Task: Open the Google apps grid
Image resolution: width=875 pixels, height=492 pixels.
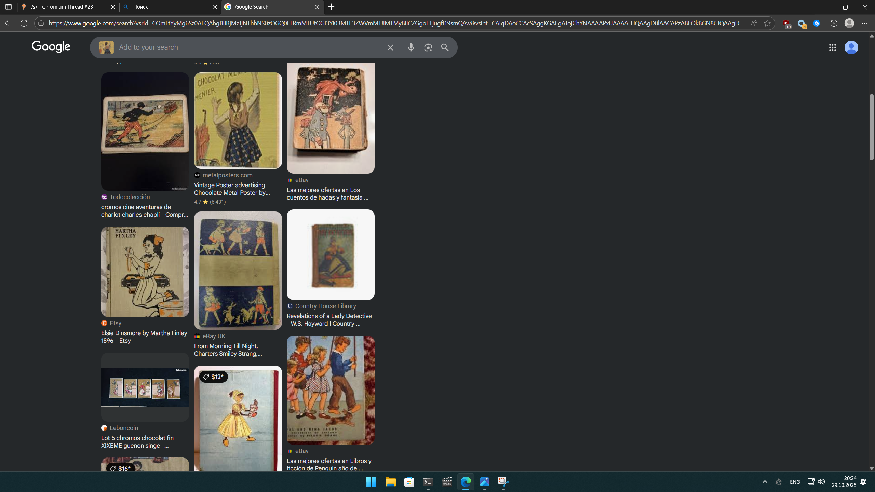Action: pos(832,47)
